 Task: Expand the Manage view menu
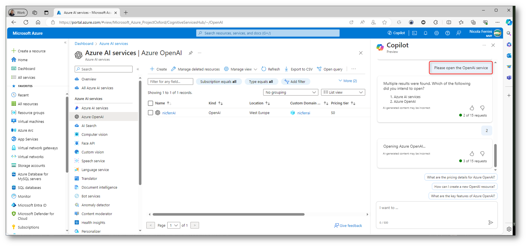point(240,69)
